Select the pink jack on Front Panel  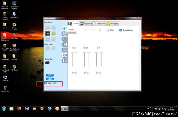47,48
